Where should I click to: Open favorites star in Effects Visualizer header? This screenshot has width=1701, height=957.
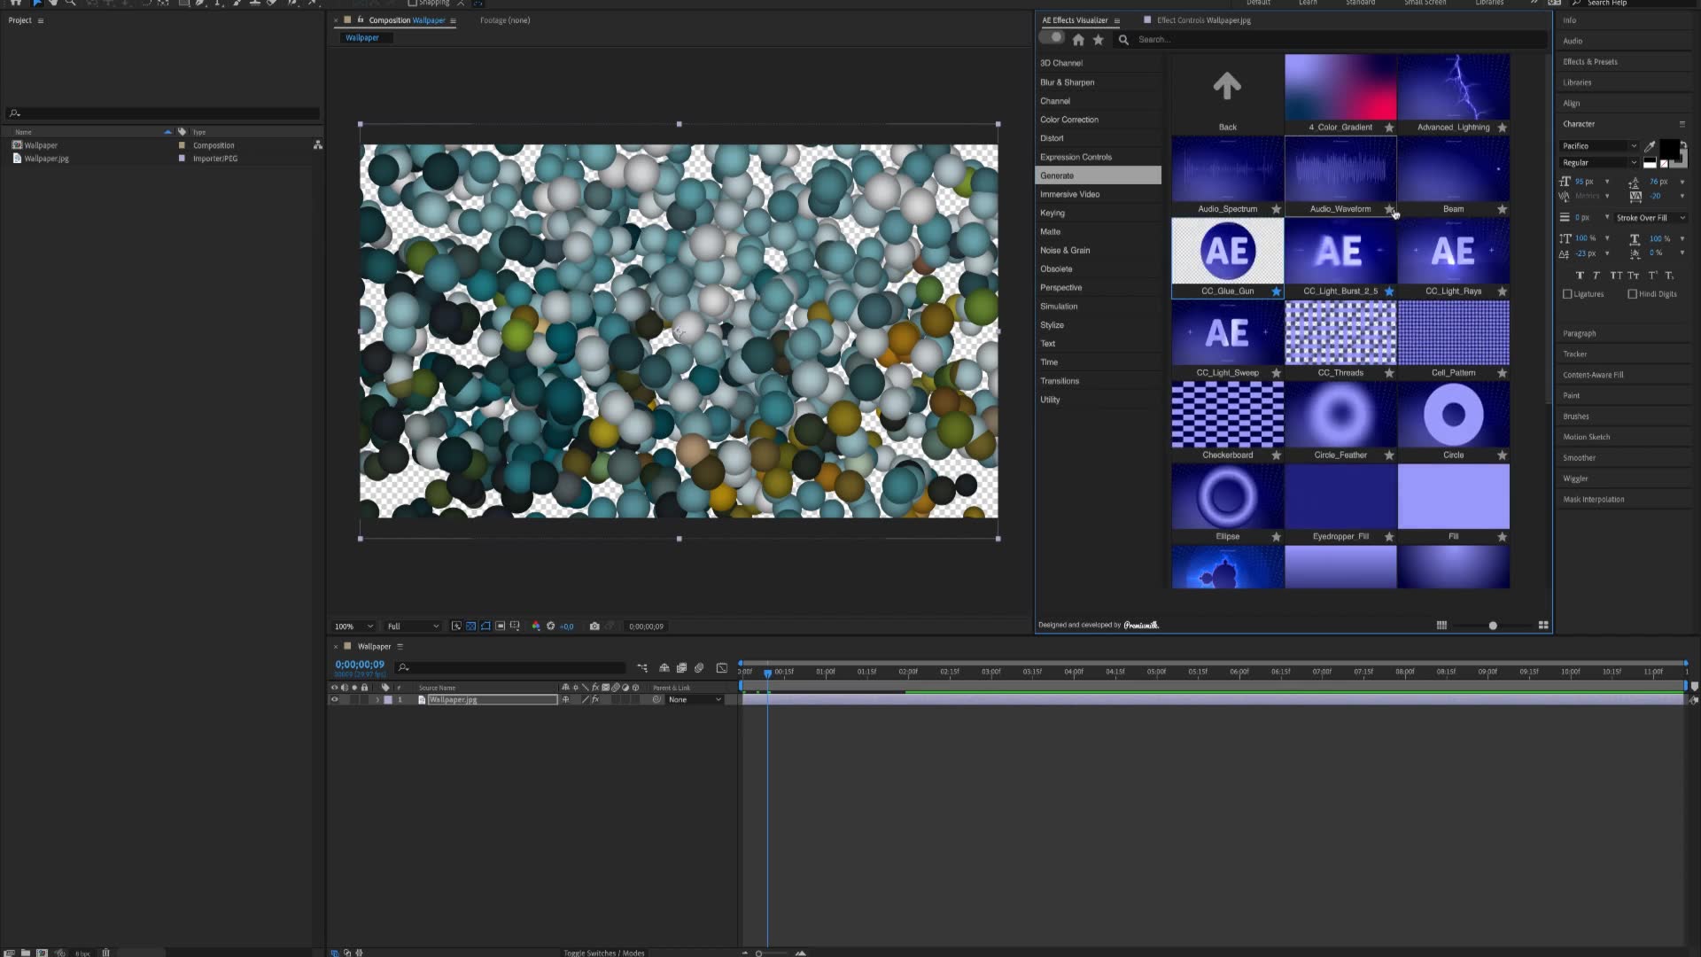coord(1099,40)
